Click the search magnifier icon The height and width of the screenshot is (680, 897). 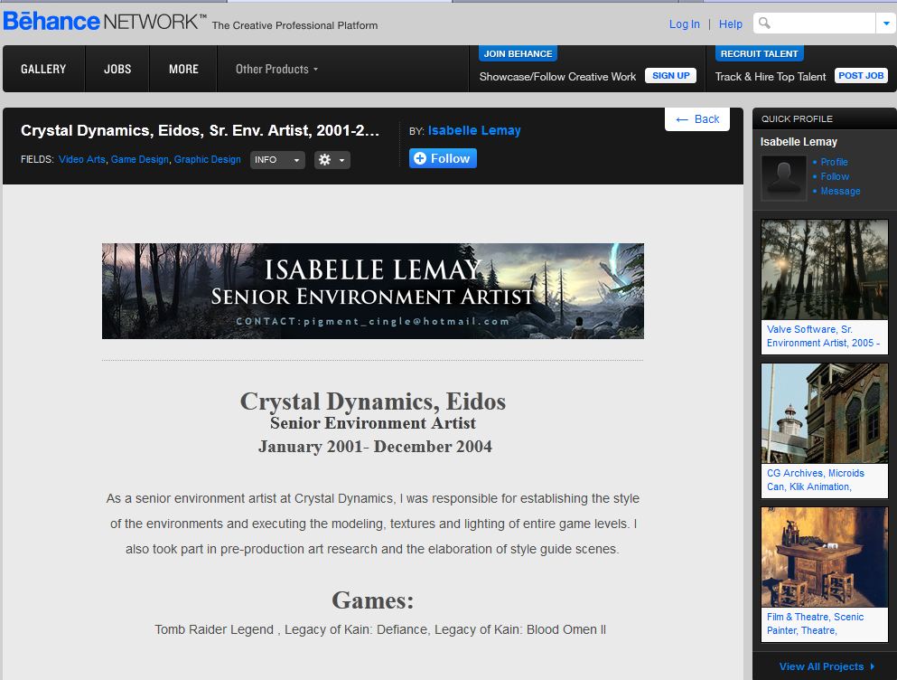pos(764,24)
